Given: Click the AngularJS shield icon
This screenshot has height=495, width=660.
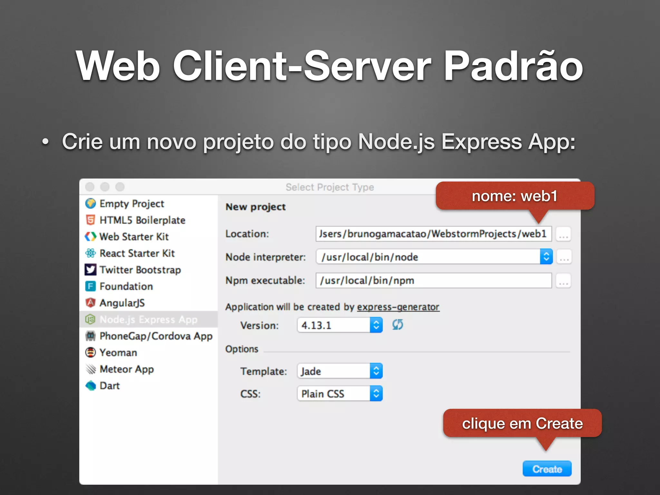Looking at the screenshot, I should click(x=91, y=303).
